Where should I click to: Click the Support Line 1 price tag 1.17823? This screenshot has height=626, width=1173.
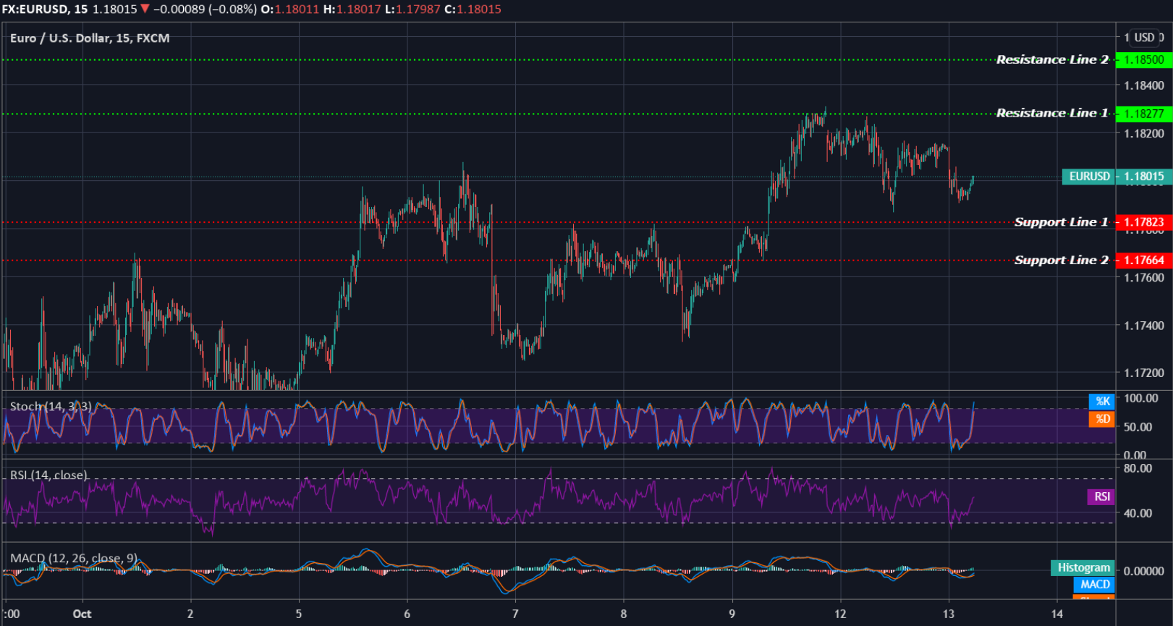pyautogui.click(x=1144, y=222)
